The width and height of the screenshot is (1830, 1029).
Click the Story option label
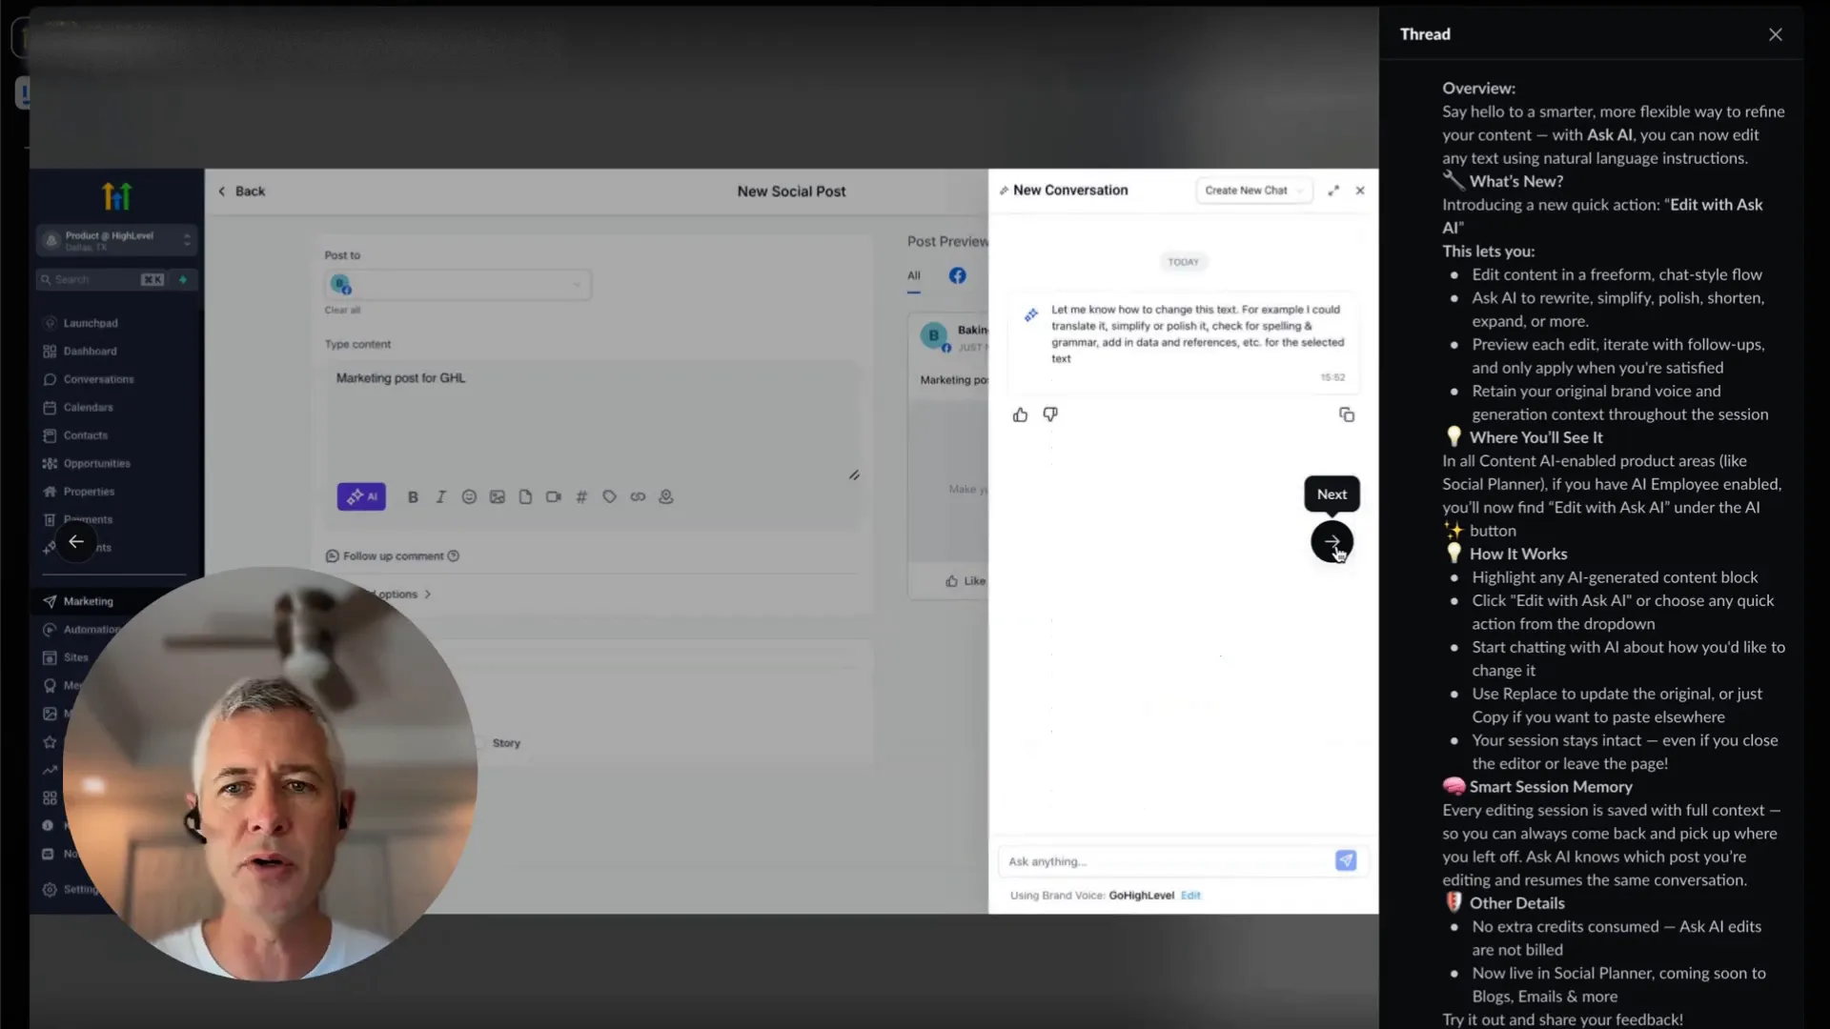[x=506, y=743]
